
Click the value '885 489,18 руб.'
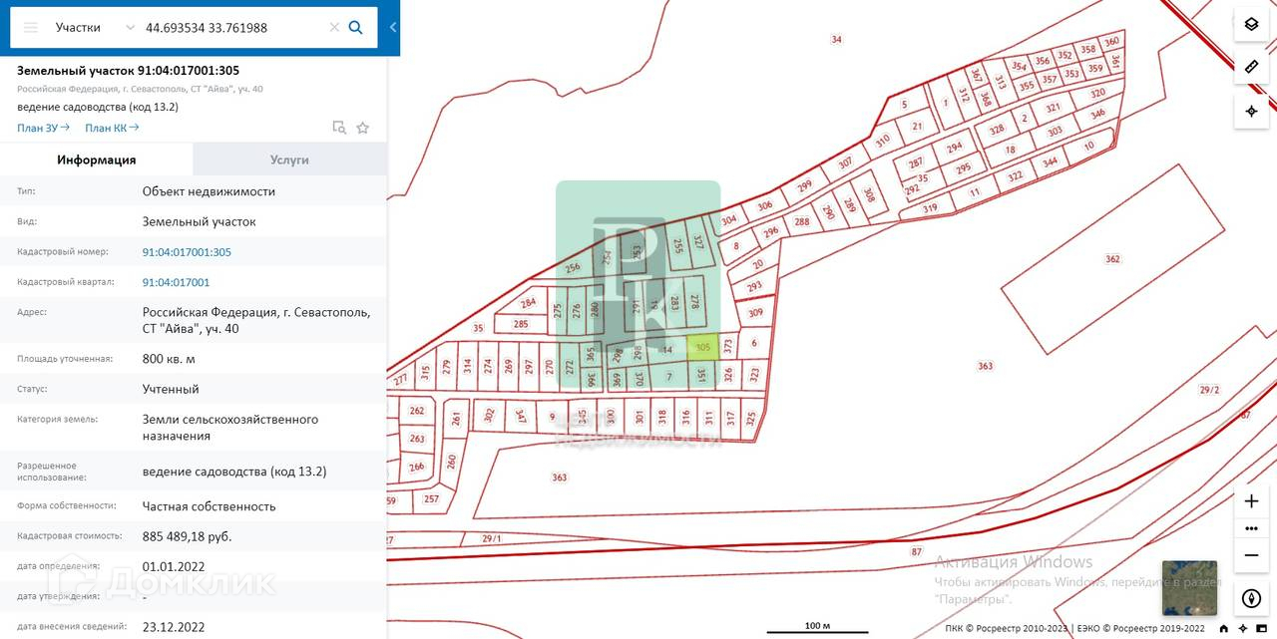tap(188, 536)
